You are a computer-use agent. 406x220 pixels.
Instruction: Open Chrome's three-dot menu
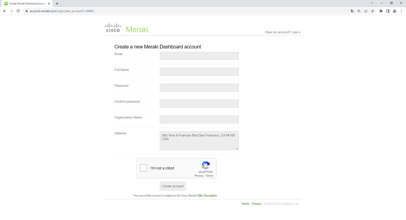click(401, 11)
